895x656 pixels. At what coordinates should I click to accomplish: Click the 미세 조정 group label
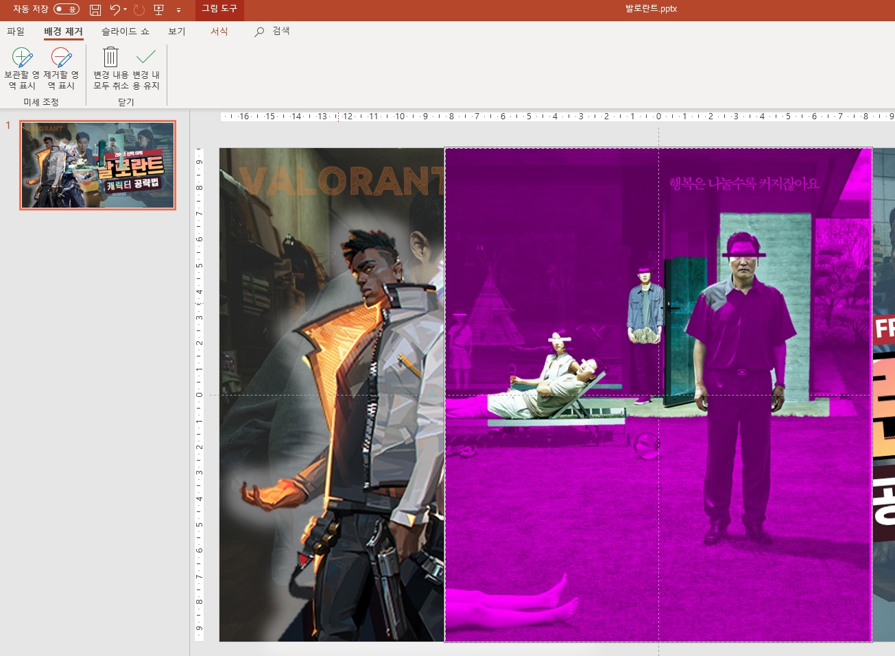tap(41, 101)
